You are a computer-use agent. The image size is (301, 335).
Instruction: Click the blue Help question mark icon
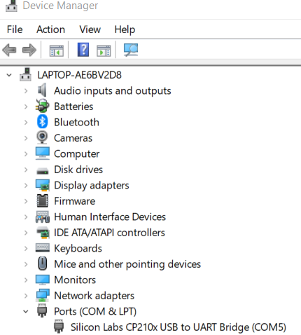click(x=83, y=50)
